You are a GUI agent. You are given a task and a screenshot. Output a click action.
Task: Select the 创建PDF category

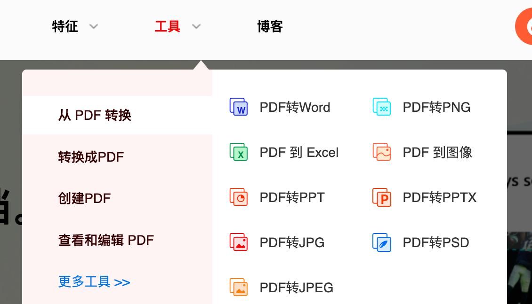[x=84, y=198]
